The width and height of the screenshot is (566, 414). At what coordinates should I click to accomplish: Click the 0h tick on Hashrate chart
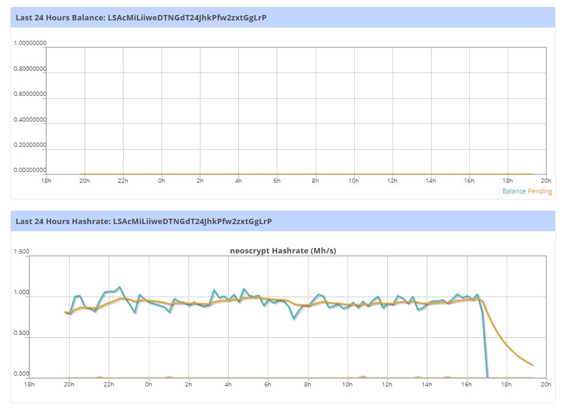(x=149, y=385)
